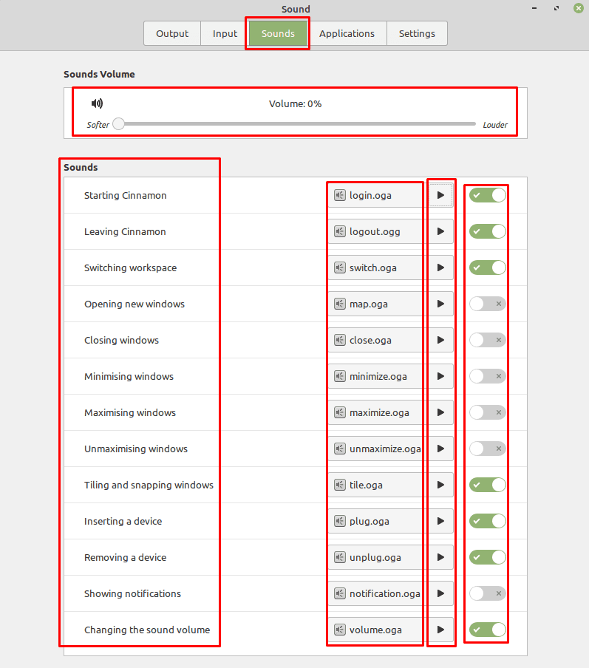Click the "Tiling and snapping windows" label
This screenshot has width=589, height=668.
pos(149,485)
